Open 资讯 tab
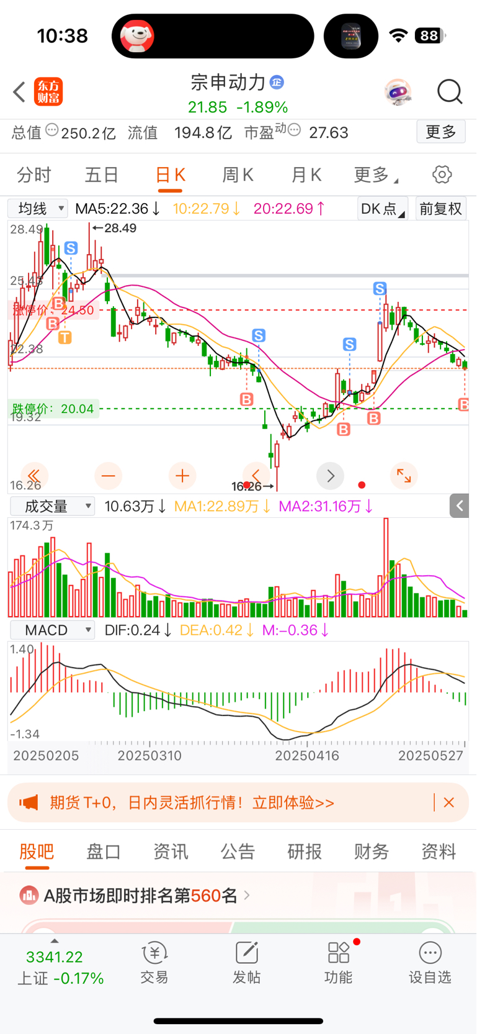This screenshot has width=477, height=1034. pos(171,851)
